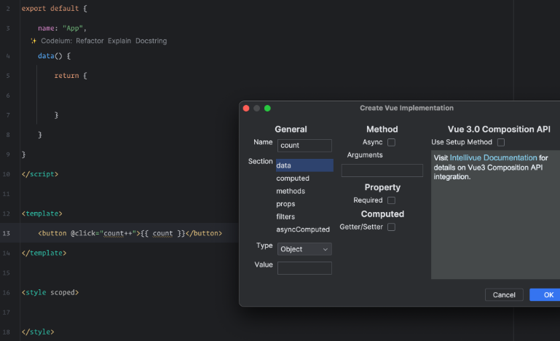The height and width of the screenshot is (341, 560).
Task: Check the Use Setup Method checkbox
Action: (x=501, y=142)
